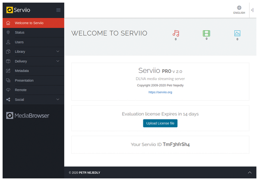Viewport: 259px width, 181px height.
Task: Collapse the right panel arrow icon
Action: click(x=252, y=10)
